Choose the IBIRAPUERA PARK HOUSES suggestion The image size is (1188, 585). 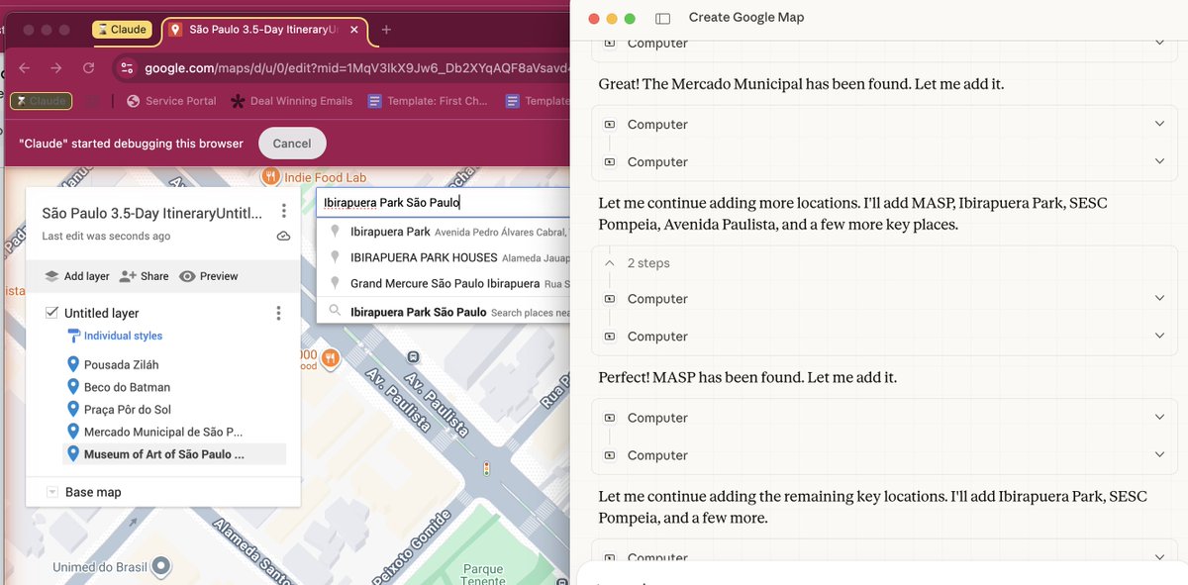(x=444, y=257)
